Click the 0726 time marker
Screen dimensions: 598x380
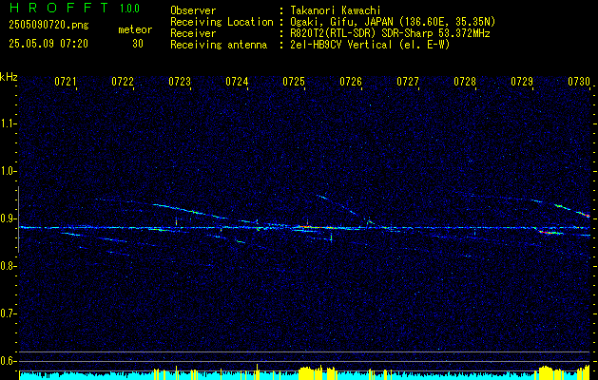click(351, 81)
